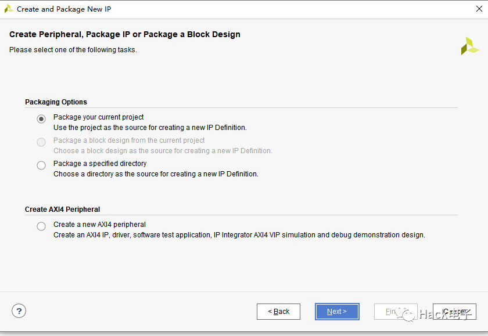The width and height of the screenshot is (488, 336).
Task: Click the 'Create Peripheral, Package IP' wizard title
Action: (x=124, y=34)
